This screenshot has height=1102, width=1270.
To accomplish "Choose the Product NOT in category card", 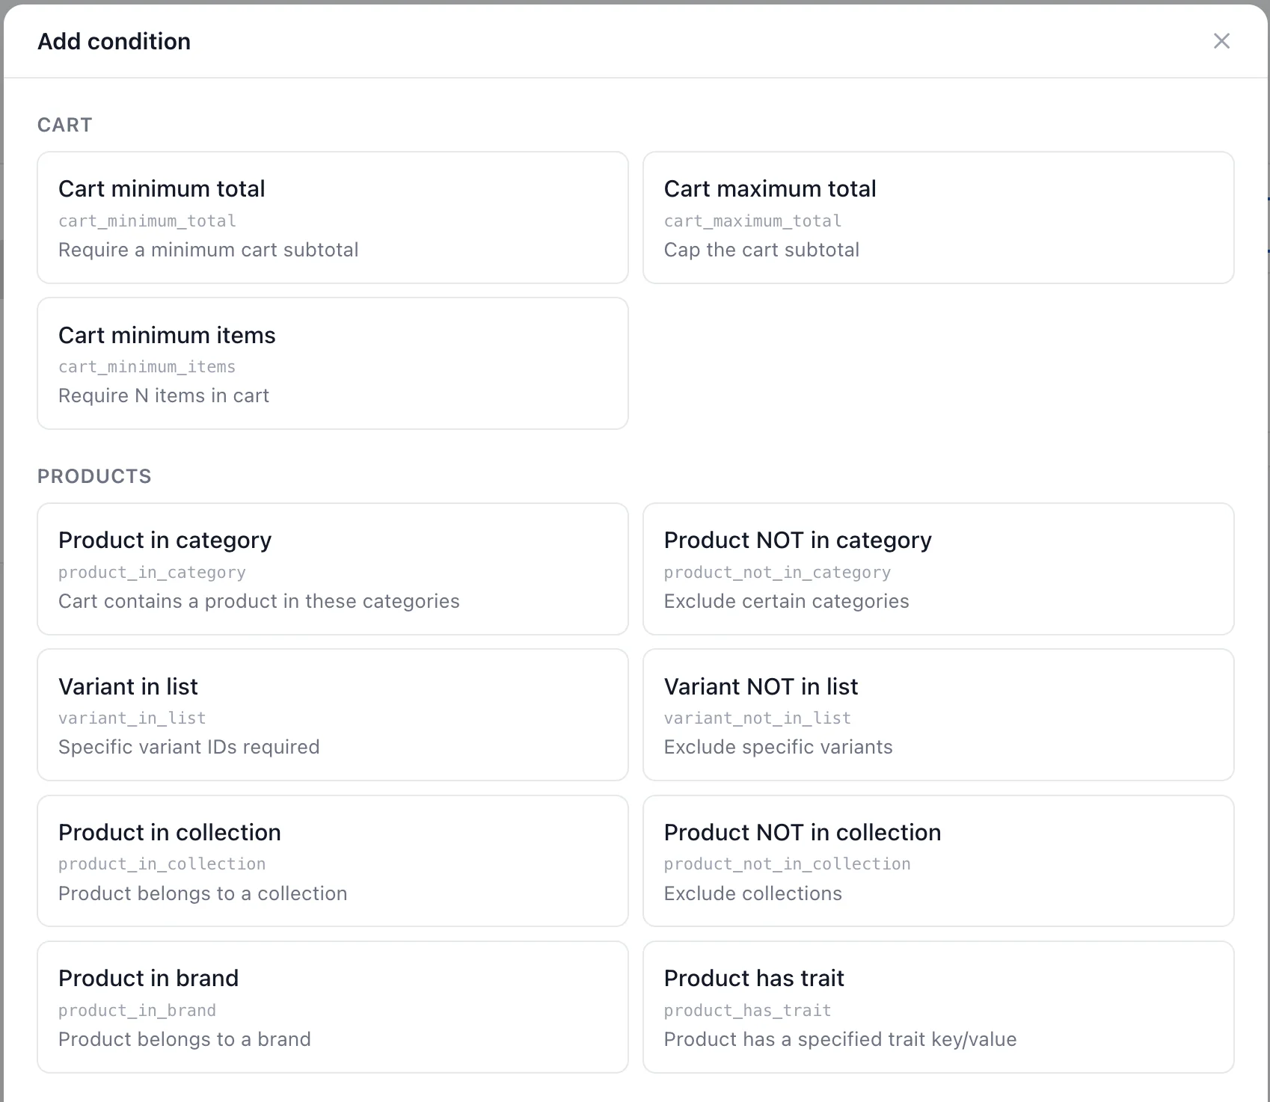I will tap(938, 569).
